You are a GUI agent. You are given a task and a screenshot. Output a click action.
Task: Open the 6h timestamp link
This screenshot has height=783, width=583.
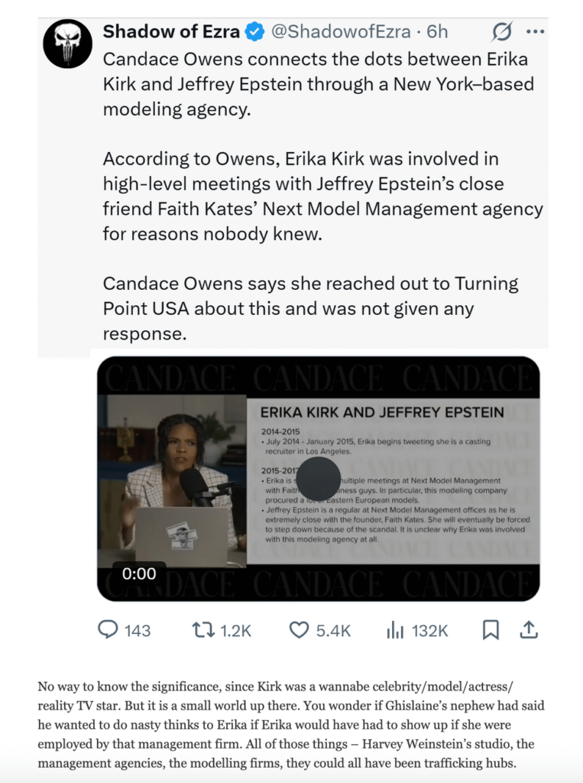(438, 32)
